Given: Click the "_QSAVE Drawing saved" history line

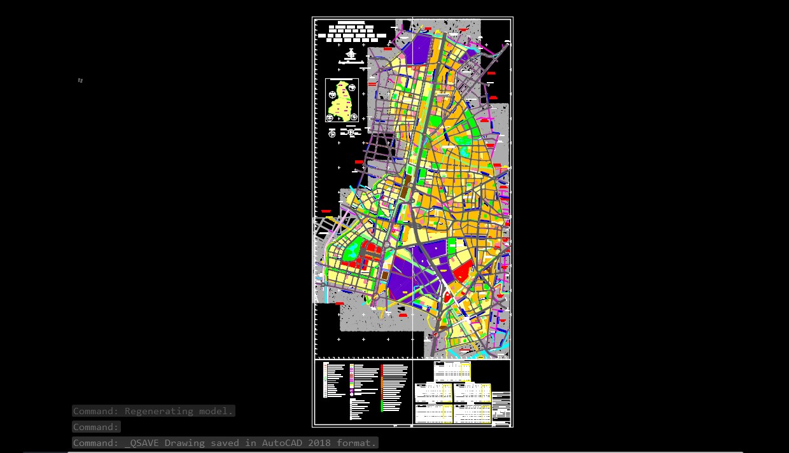Looking at the screenshot, I should coord(225,442).
